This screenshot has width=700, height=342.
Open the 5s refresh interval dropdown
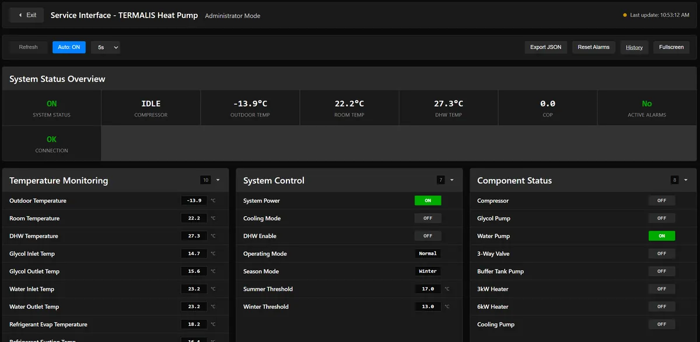(x=106, y=47)
